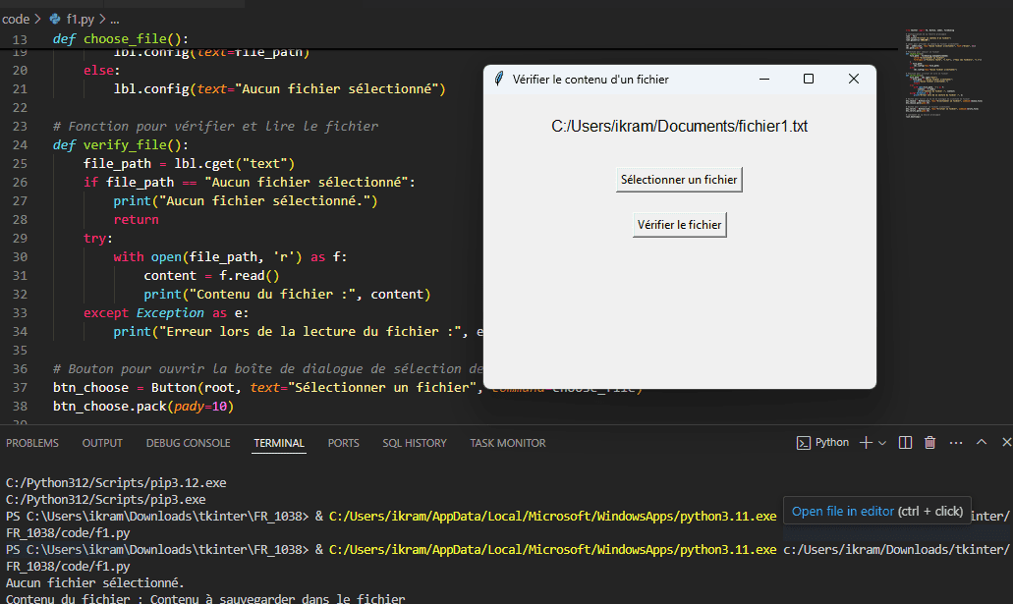Switch to the PROBLEMS tab
The height and width of the screenshot is (604, 1013).
click(32, 443)
